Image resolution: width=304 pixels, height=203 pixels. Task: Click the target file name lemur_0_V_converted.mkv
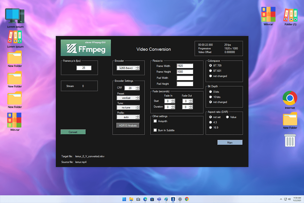tap(90, 156)
